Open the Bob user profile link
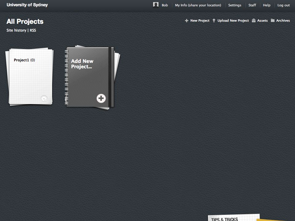Screen dimensions: 295x221 point(165,5)
